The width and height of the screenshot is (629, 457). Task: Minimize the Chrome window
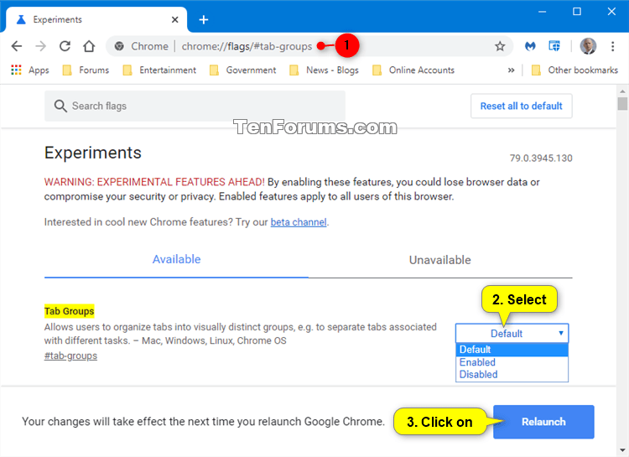click(542, 12)
